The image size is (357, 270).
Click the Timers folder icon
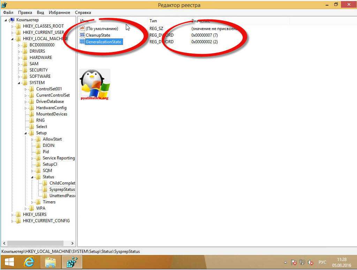(x=38, y=202)
